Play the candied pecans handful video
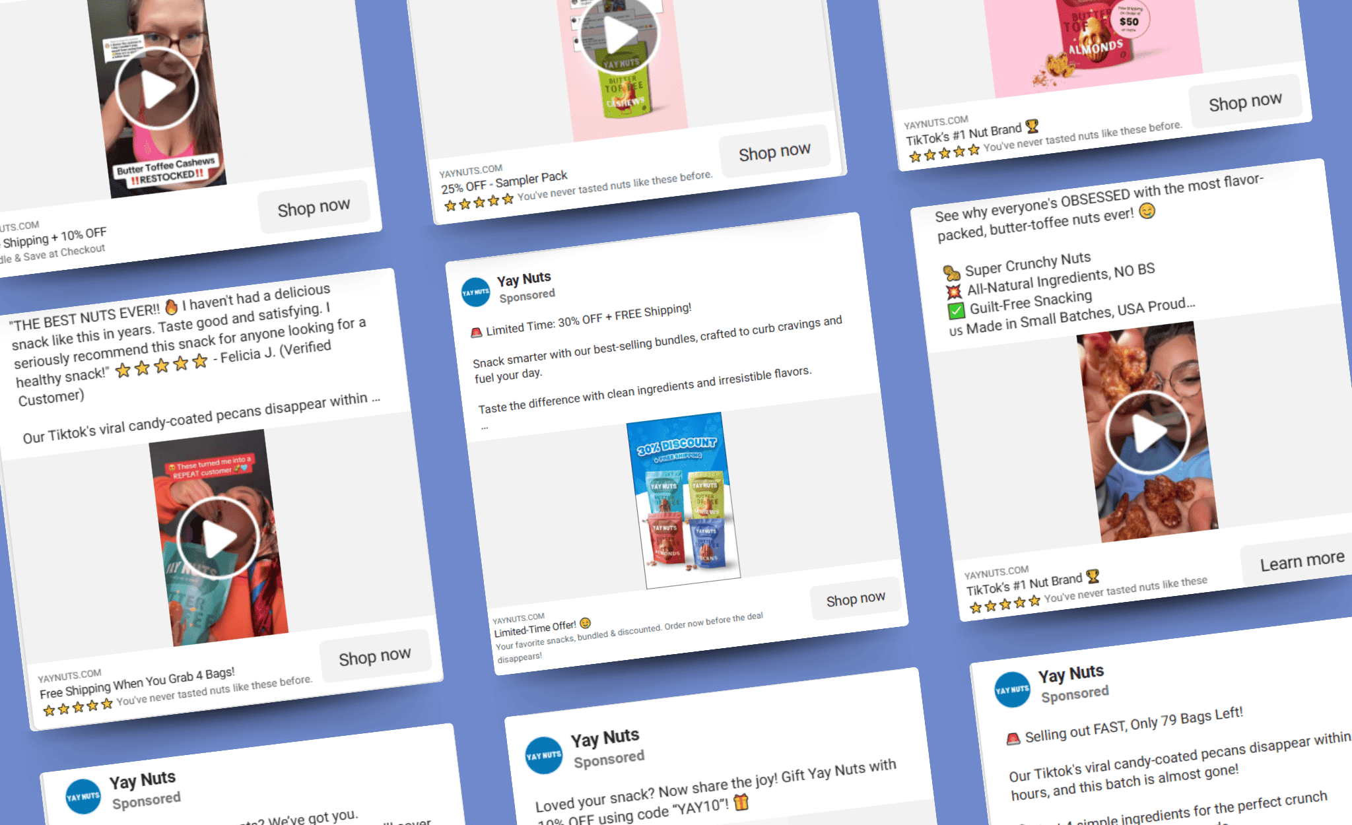Screen dimensions: 1352x825 (1147, 432)
